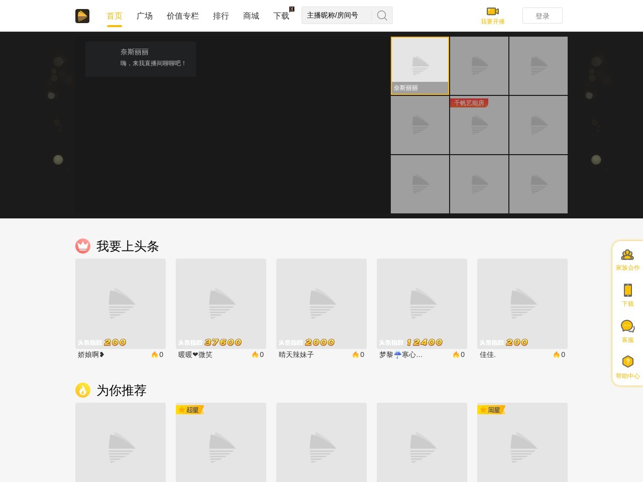Click 奈斯丽丽 name in player overlay

point(135,52)
